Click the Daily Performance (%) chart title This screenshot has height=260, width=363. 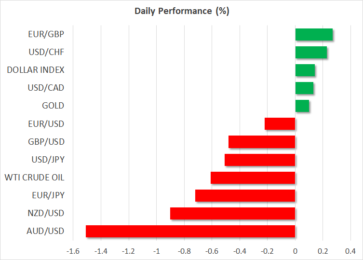pos(181,12)
